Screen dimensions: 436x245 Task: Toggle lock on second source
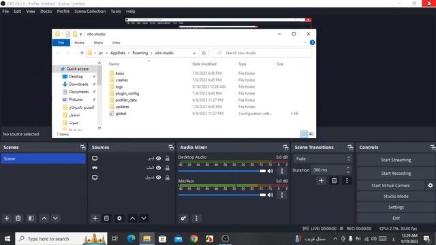168,168
